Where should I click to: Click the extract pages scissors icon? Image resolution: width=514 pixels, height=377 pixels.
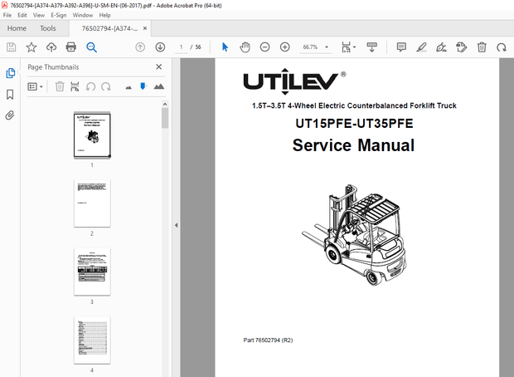tap(75, 86)
